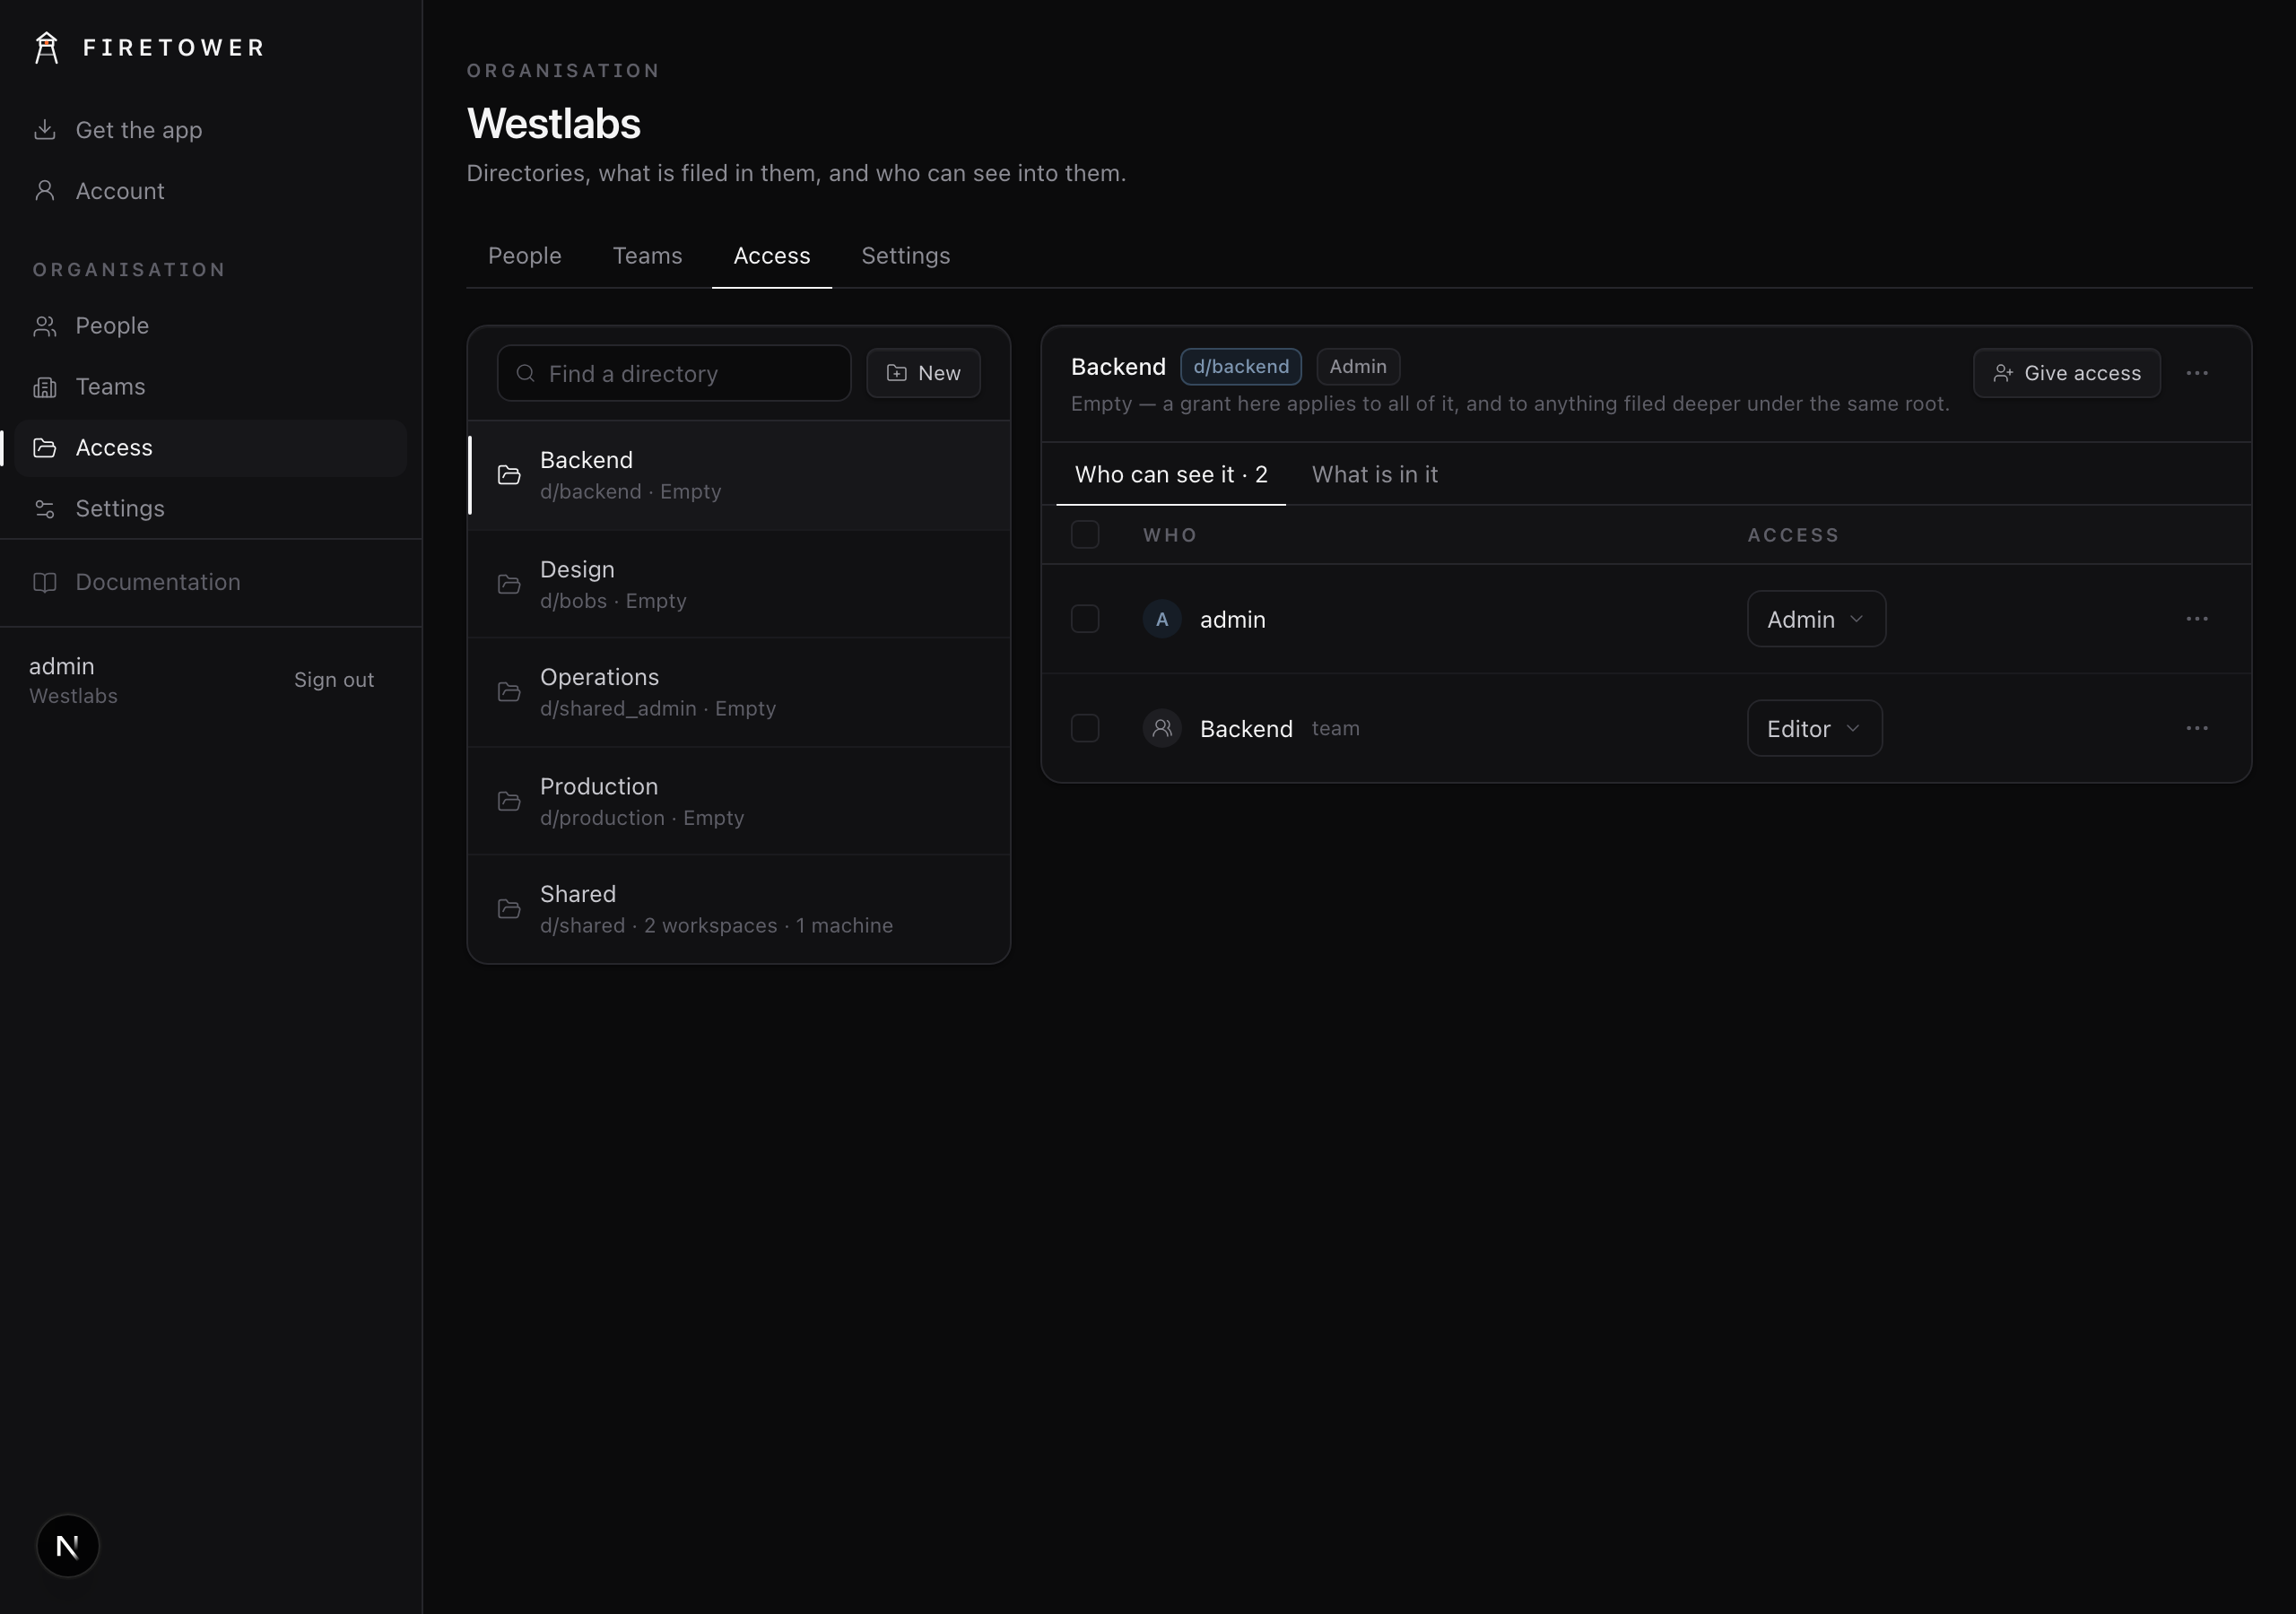
Task: Click the building icon beside Teams
Action: 44,387
